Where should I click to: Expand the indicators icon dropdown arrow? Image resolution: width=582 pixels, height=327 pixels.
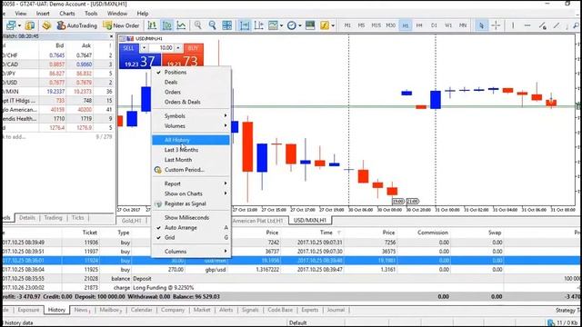[281, 25]
